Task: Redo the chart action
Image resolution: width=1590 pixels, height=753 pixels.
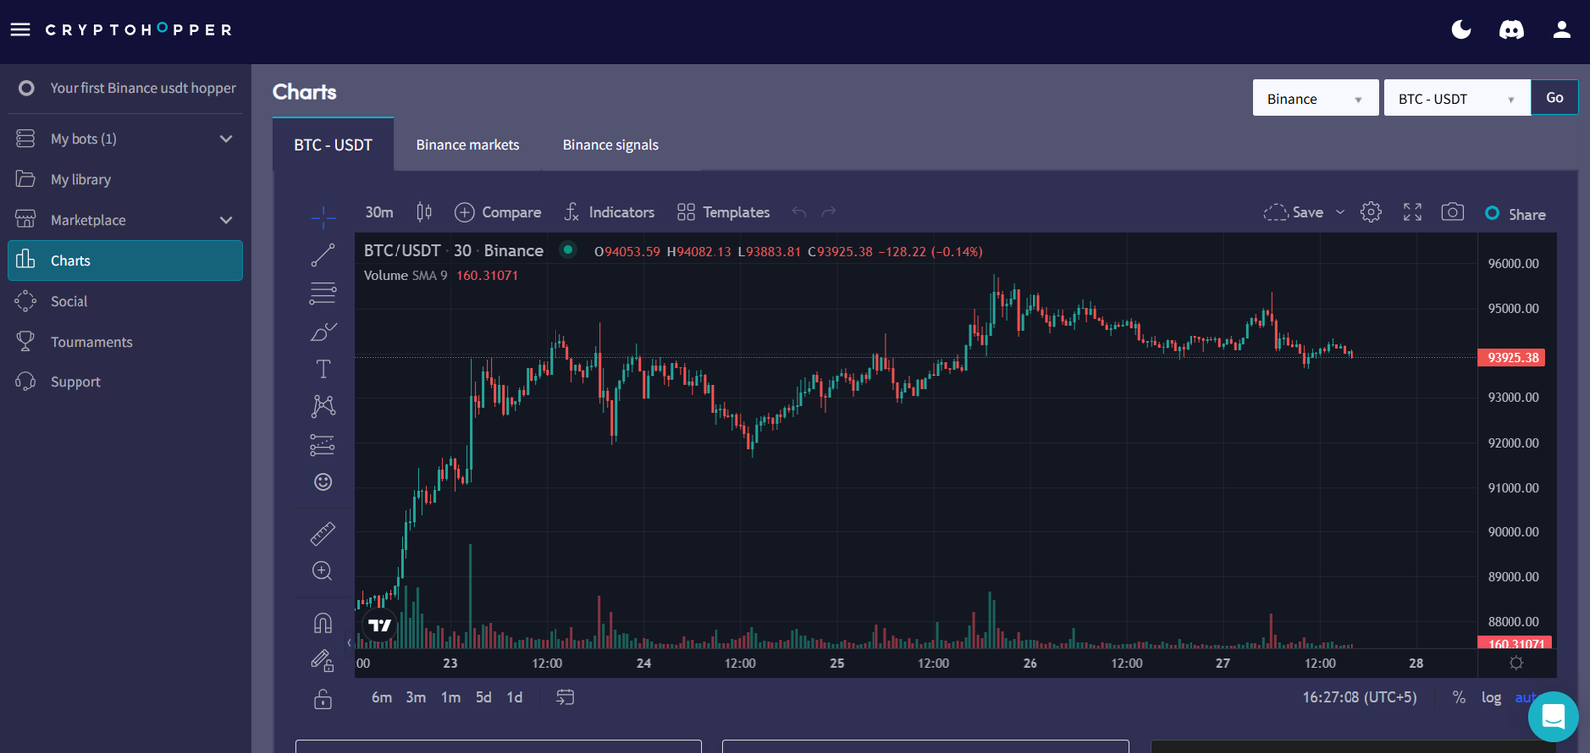Action: pos(829,212)
